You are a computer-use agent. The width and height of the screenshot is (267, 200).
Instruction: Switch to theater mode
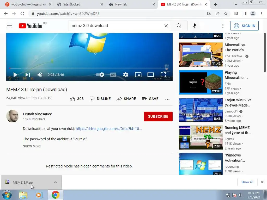click(151, 75)
